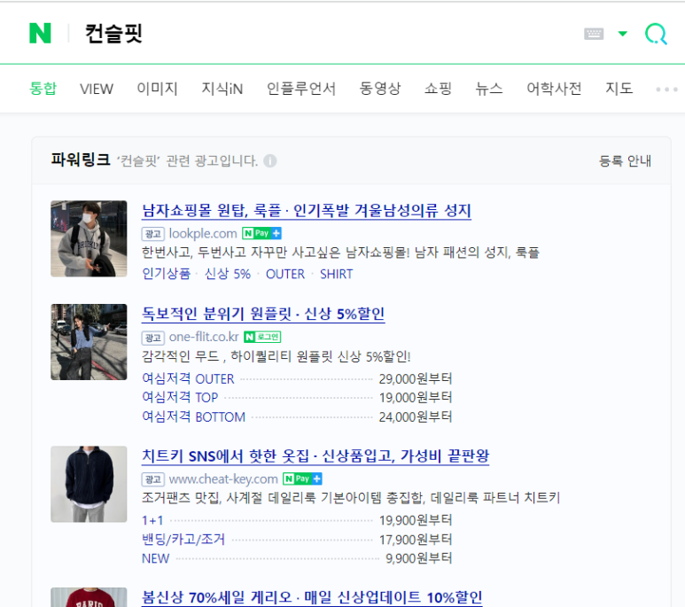The image size is (685, 607).
Task: Click the description 감각적인 무드, 하이퀄리티 원플릿
Action: click(x=276, y=356)
